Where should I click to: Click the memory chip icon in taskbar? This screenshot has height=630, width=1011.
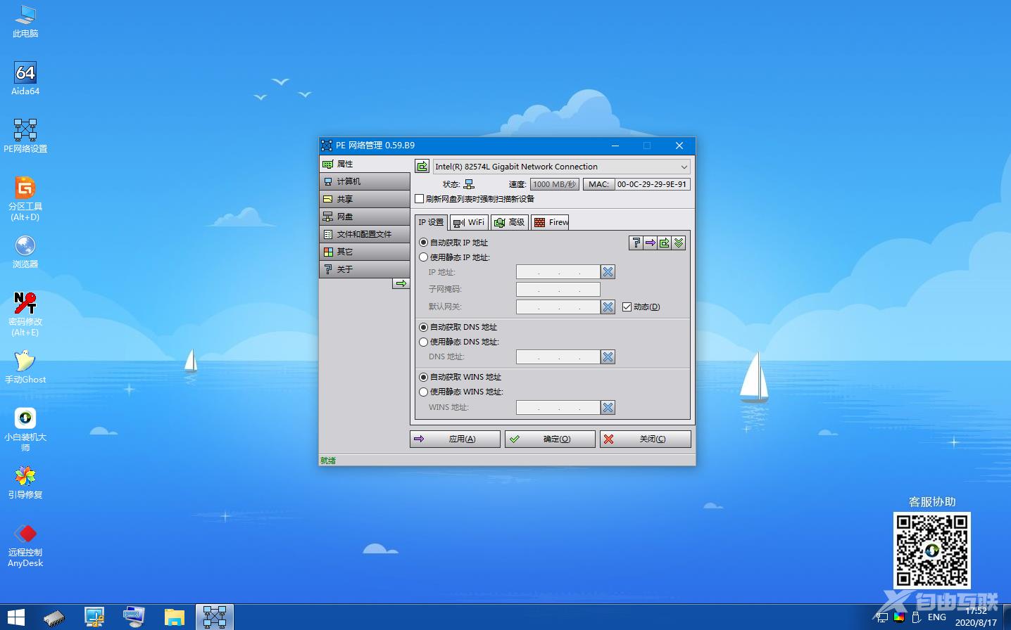coord(54,617)
